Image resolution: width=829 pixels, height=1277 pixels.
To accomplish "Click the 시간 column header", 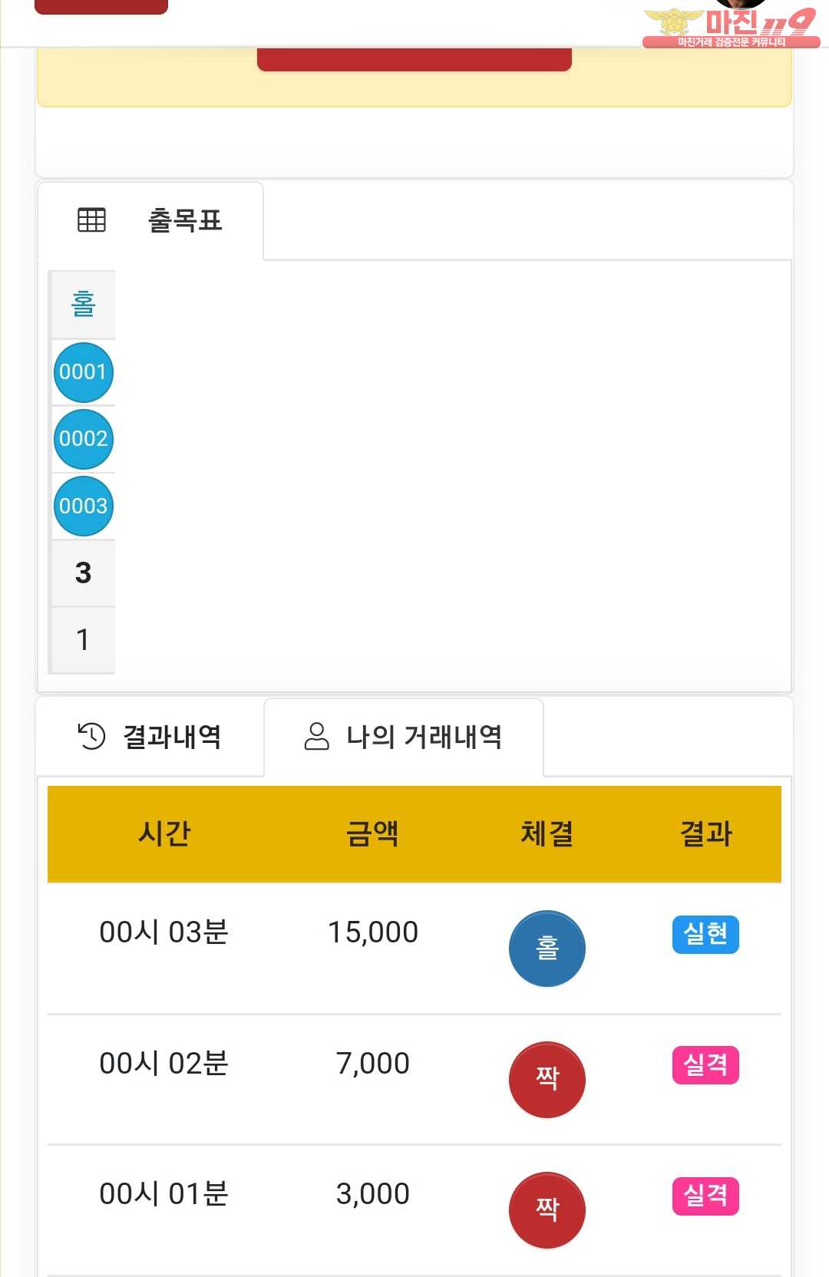I will (164, 833).
